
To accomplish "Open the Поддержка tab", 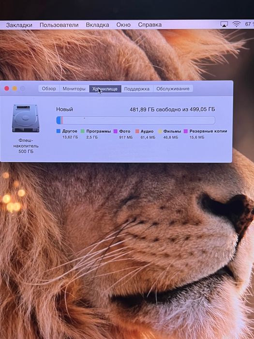I will coord(137,89).
